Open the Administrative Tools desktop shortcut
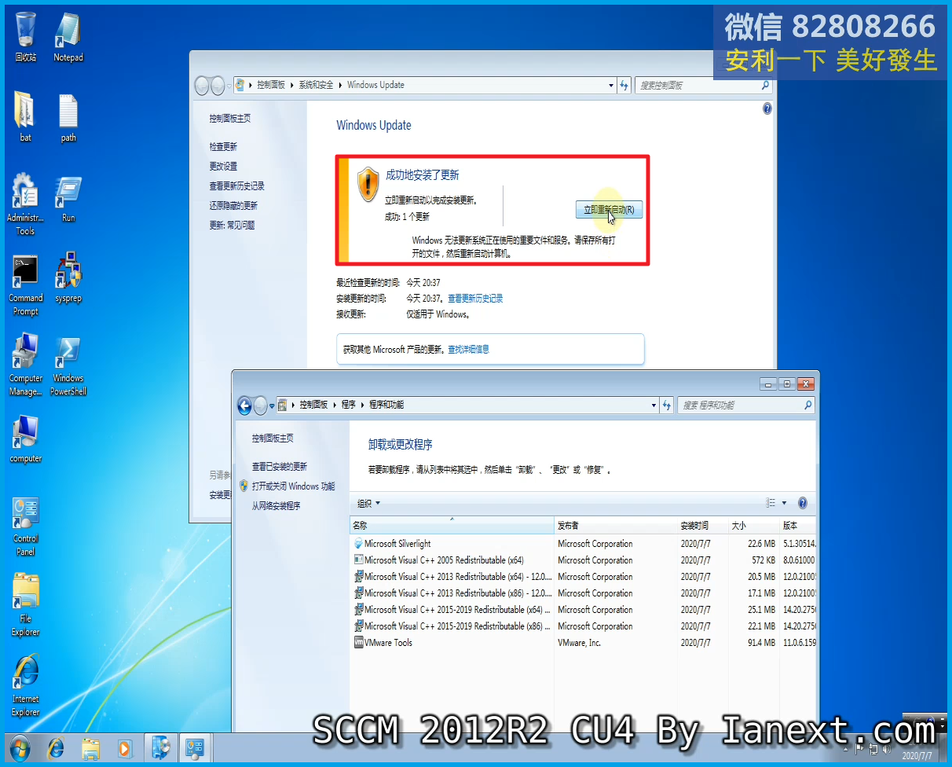This screenshot has height=767, width=952. pos(25,204)
